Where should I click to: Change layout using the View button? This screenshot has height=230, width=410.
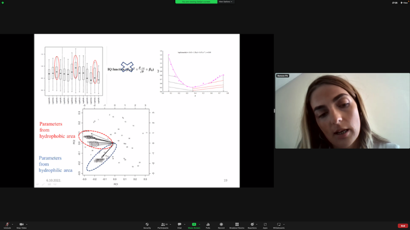404,3
